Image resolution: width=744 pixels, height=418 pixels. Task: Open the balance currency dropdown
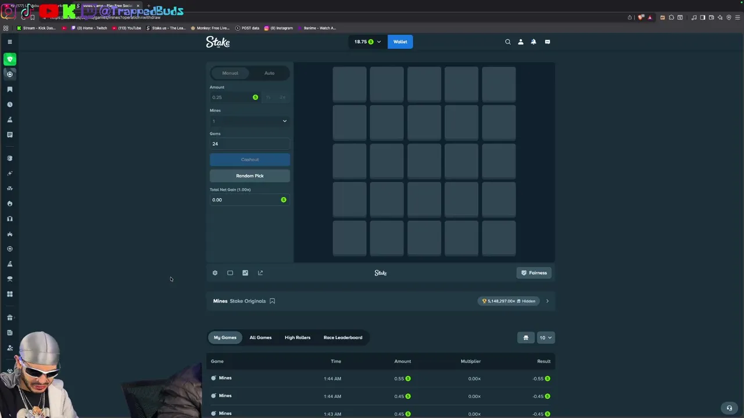pyautogui.click(x=368, y=42)
